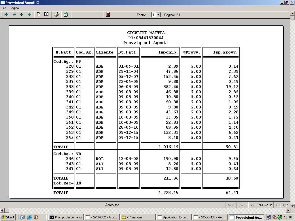Click the next page arrow in the toolbar

click(x=22, y=15)
